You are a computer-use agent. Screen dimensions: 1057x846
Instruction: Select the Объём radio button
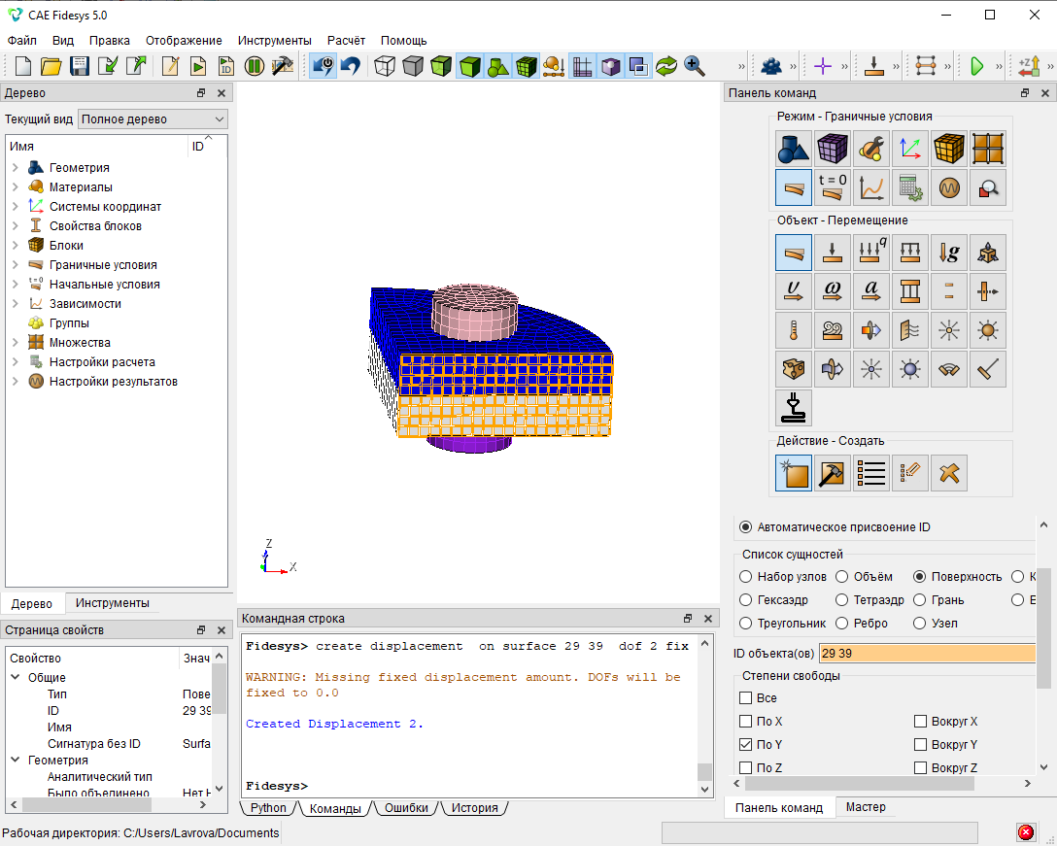pyautogui.click(x=842, y=577)
